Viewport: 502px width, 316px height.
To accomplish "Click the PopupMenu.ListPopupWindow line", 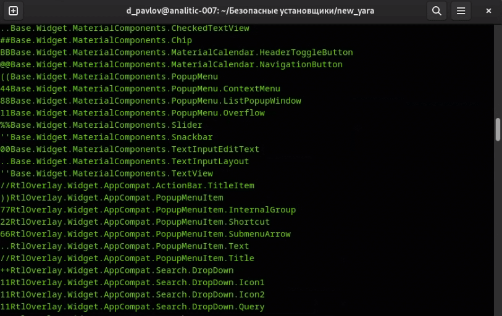I will coord(151,101).
